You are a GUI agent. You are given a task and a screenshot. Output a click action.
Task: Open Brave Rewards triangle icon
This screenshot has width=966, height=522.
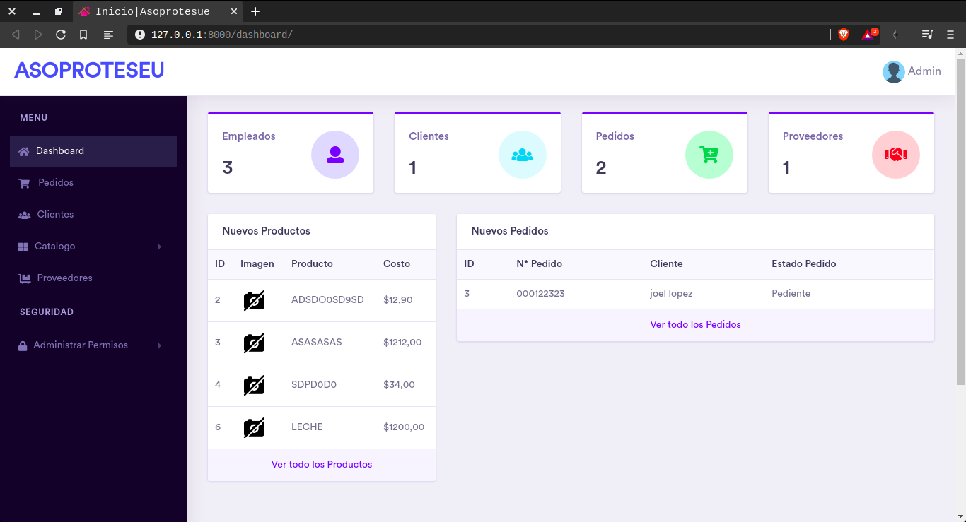pyautogui.click(x=868, y=34)
